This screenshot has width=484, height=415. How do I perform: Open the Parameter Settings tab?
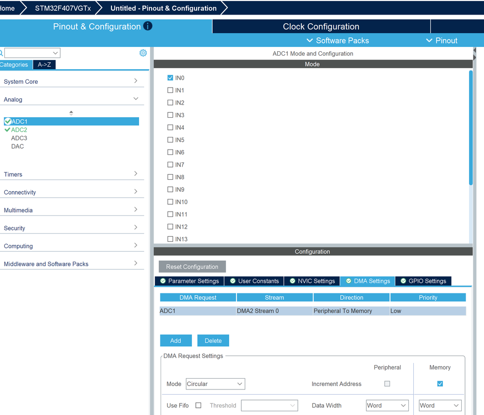[189, 281]
